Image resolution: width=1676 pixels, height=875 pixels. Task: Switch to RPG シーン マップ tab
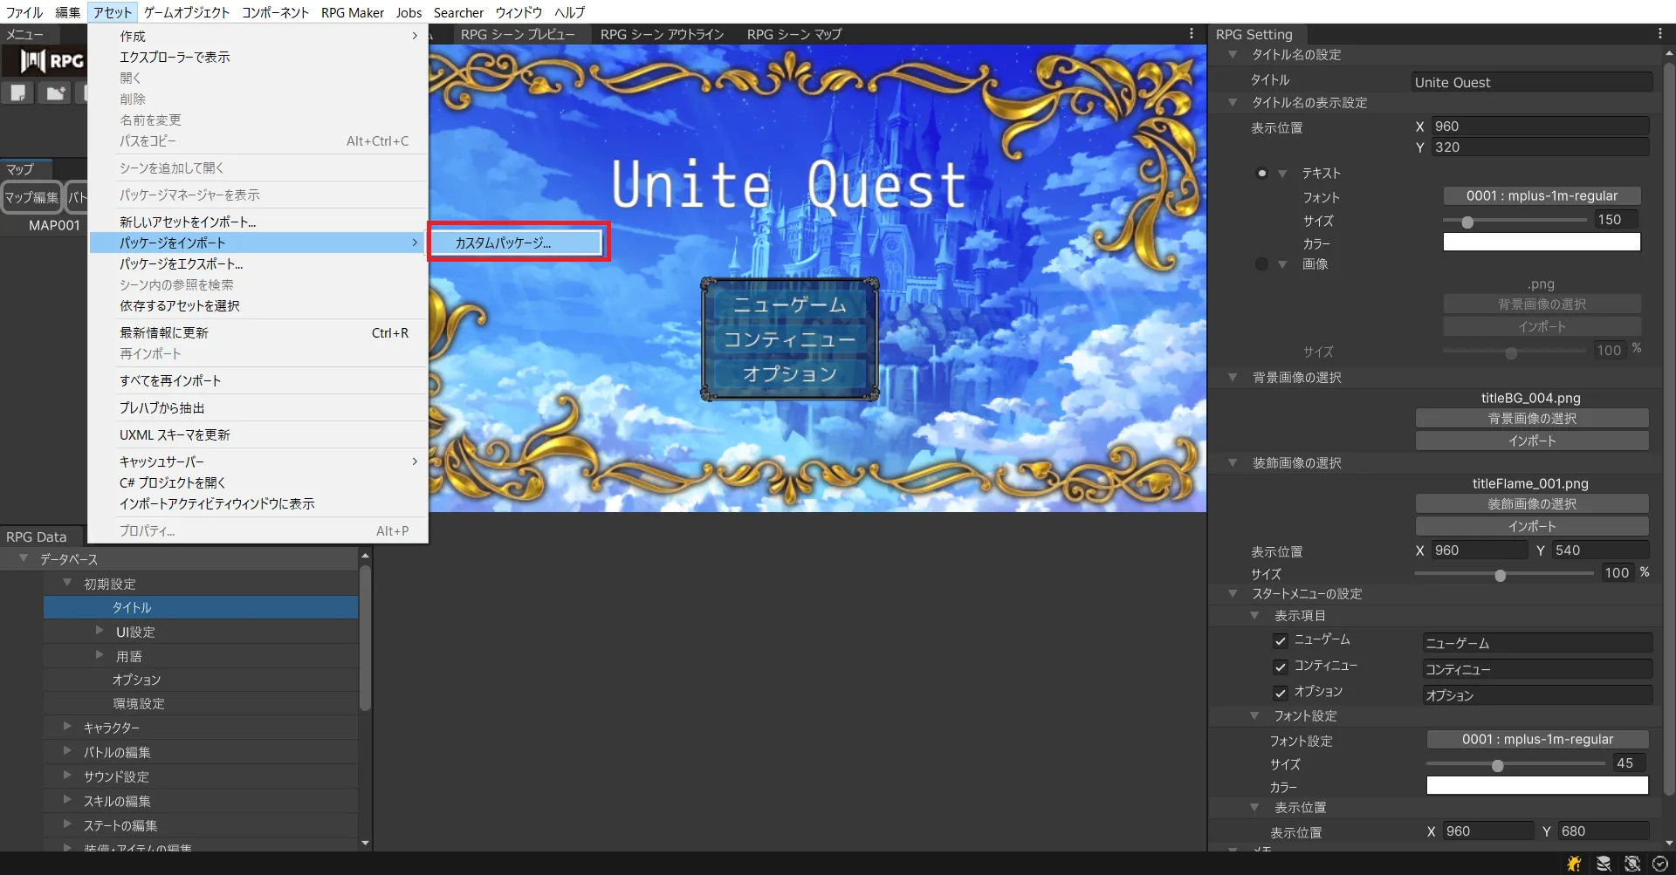[793, 34]
